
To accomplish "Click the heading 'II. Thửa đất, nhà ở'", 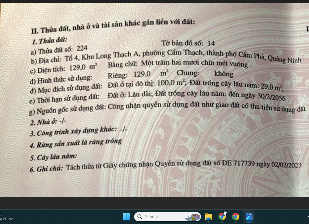I will click(x=113, y=26).
